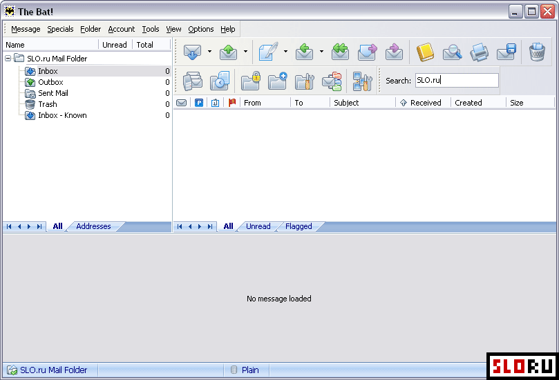
Task: Switch to Flagged tab in message list
Action: (299, 226)
